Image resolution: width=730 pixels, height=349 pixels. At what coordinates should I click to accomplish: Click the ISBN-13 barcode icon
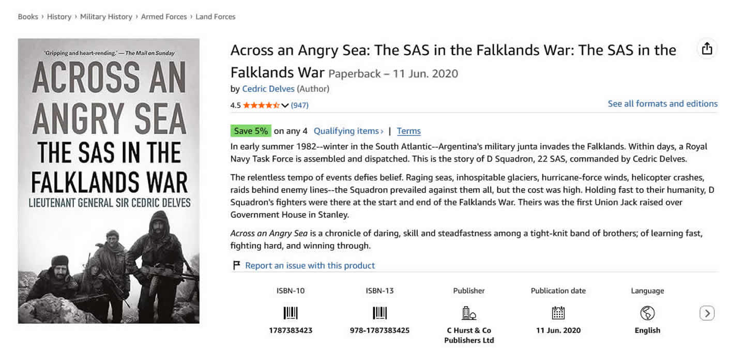(x=379, y=313)
